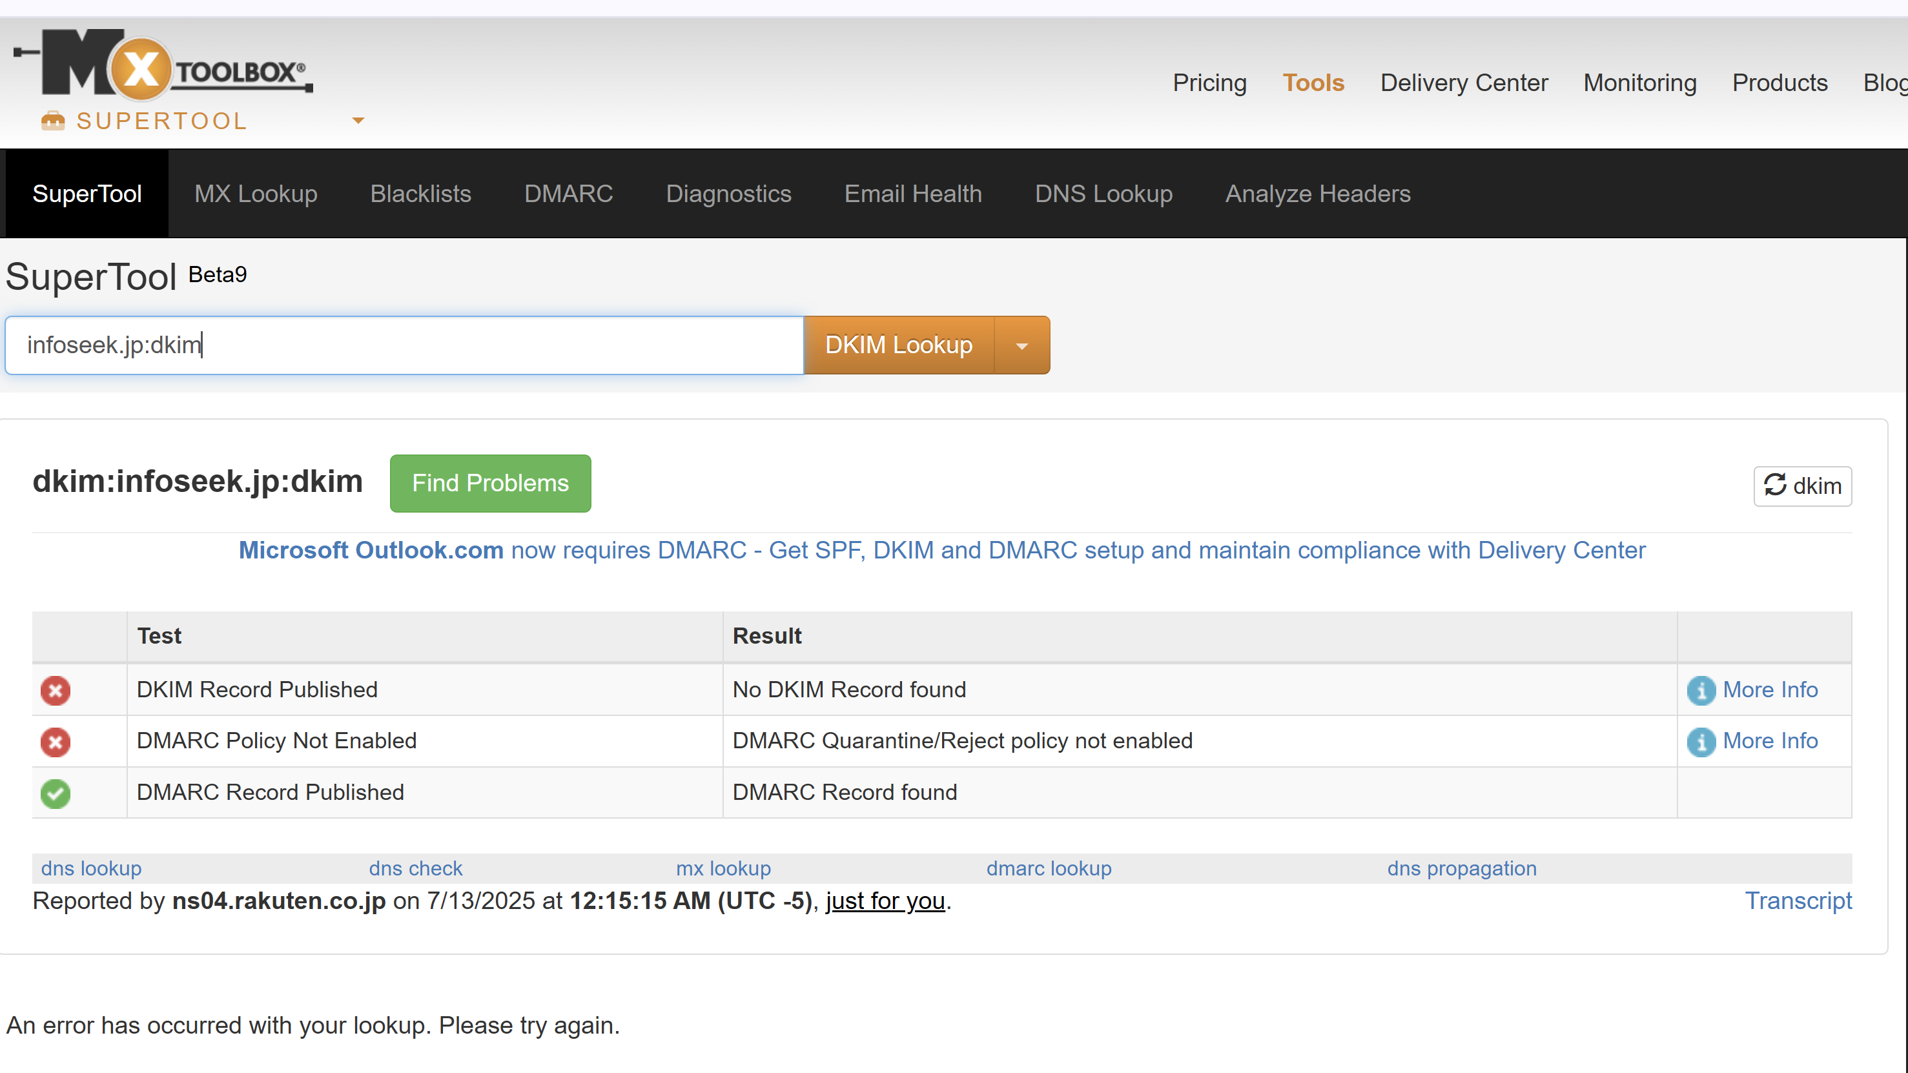Open the Tools menu in top navigation
Screen dimensions: 1908x1073
point(1313,83)
